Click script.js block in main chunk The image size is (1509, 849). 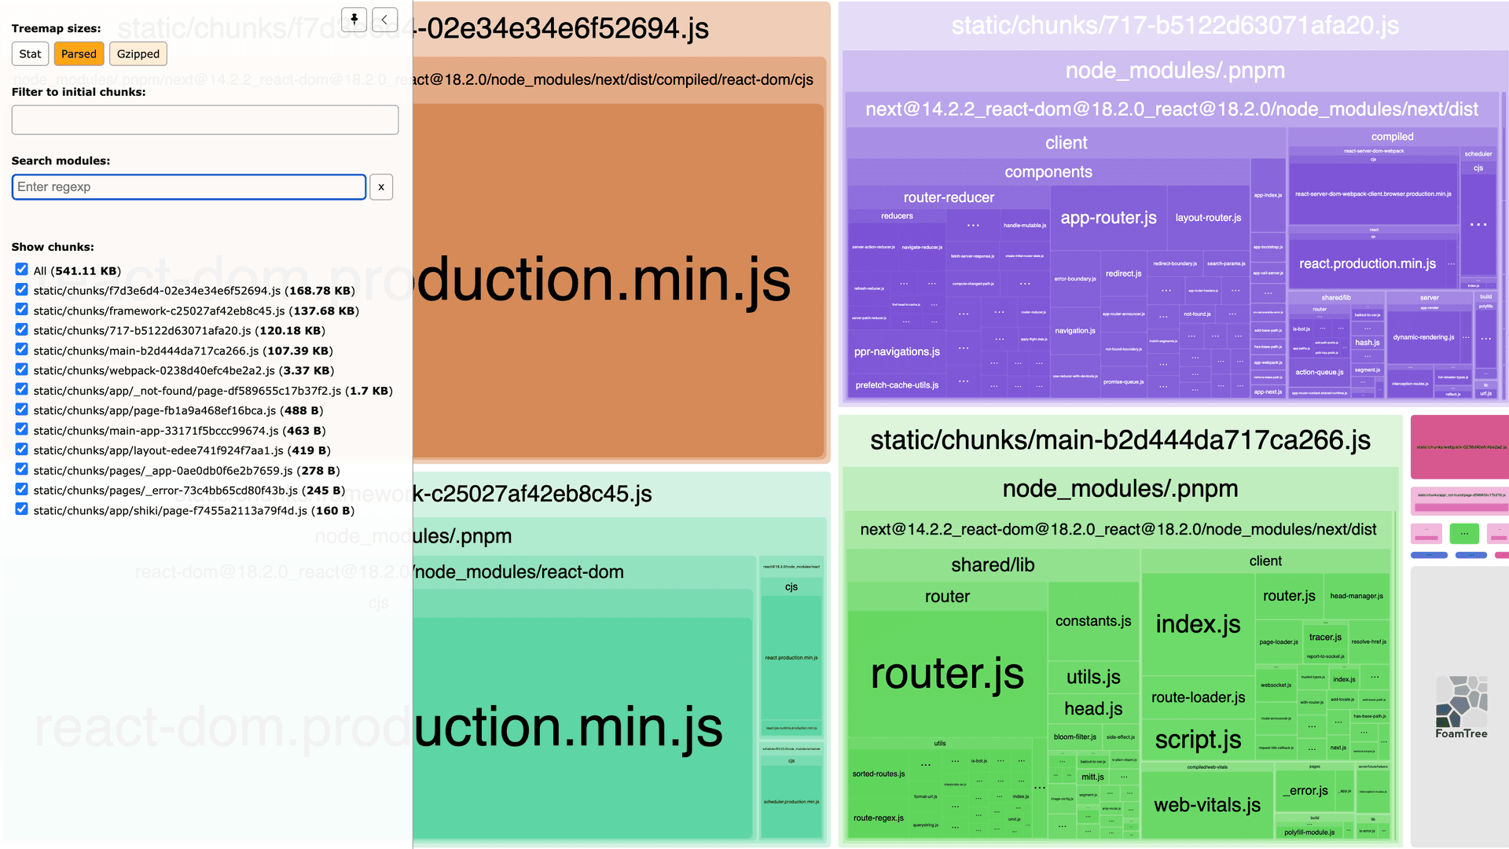[x=1198, y=740]
